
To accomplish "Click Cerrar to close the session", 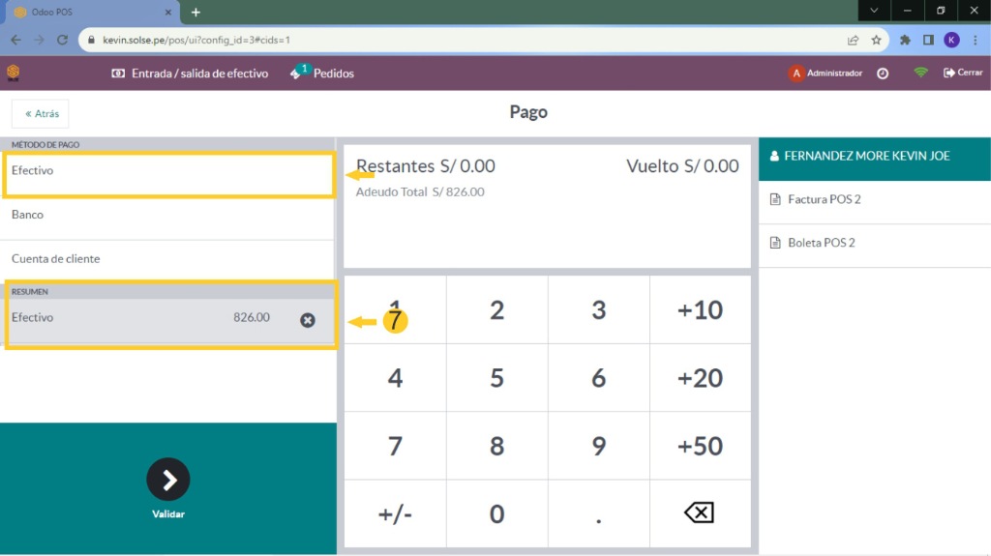I will click(963, 73).
